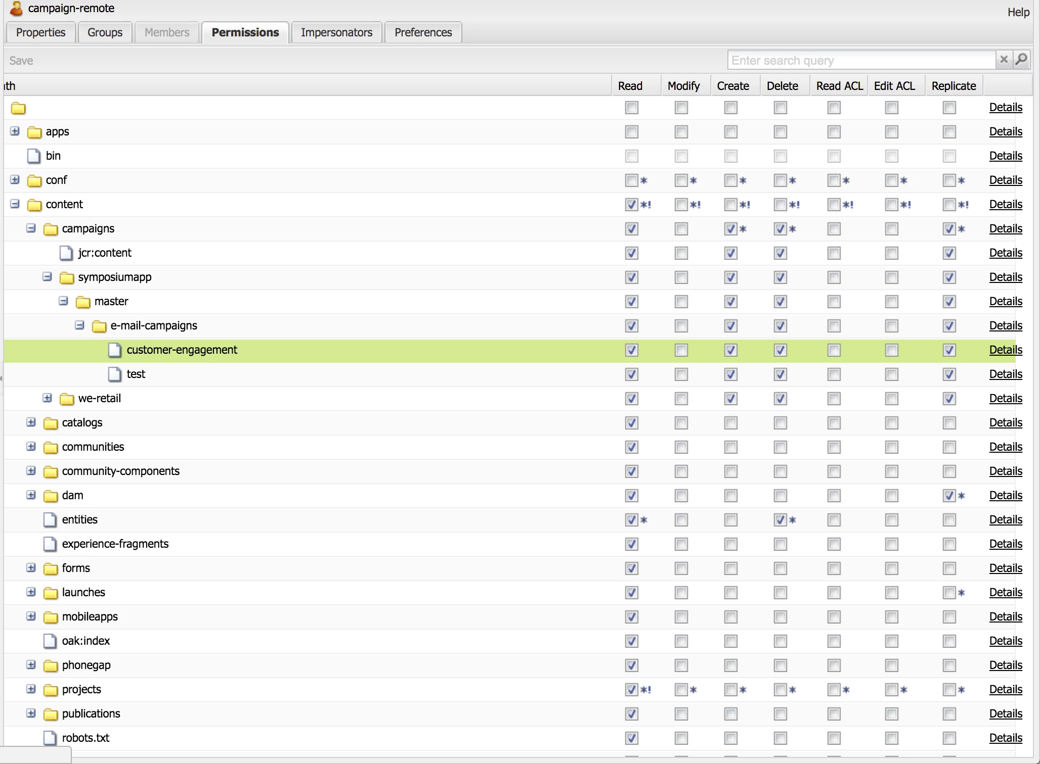
Task: Expand the apps folder tree node
Action: [15, 131]
